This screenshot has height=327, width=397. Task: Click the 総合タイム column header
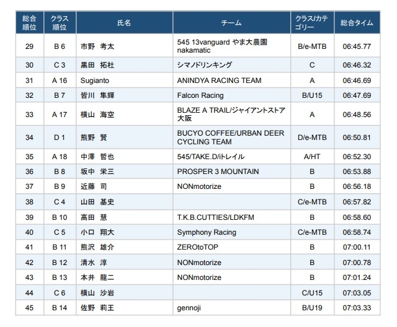coord(357,23)
